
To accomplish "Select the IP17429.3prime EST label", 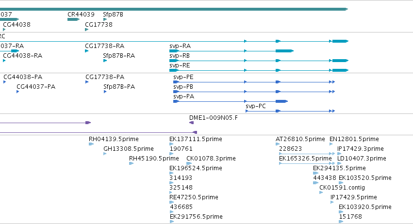I will click(360, 149).
